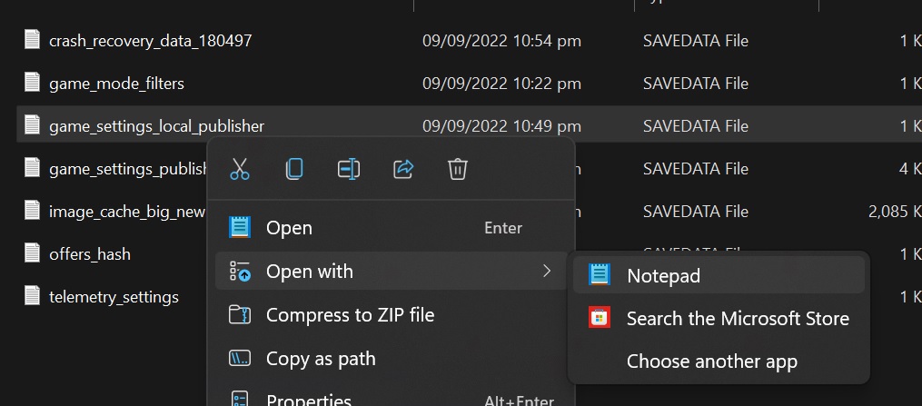Select the offers_hash file
922x406 pixels.
(89, 254)
